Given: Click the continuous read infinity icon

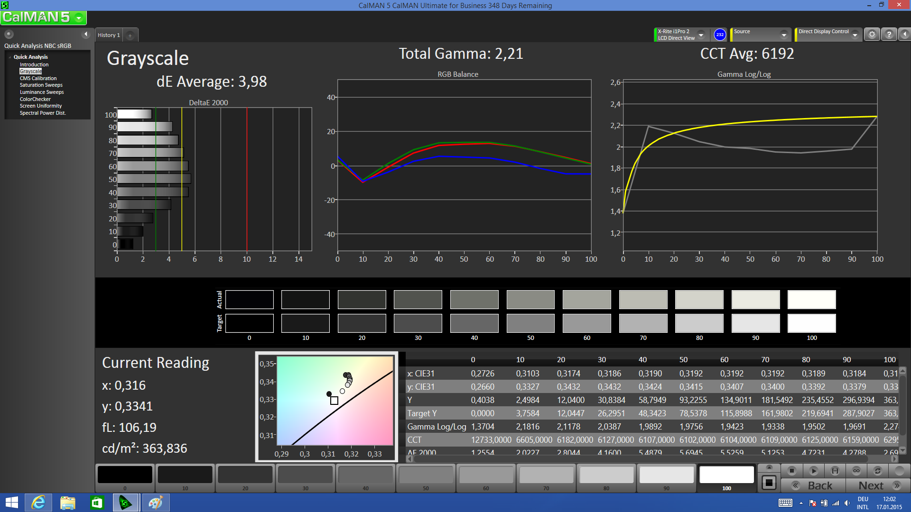Looking at the screenshot, I should tap(856, 471).
